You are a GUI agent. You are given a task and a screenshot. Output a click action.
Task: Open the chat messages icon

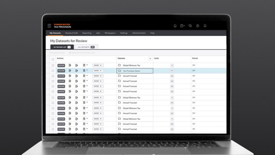(x=190, y=26)
